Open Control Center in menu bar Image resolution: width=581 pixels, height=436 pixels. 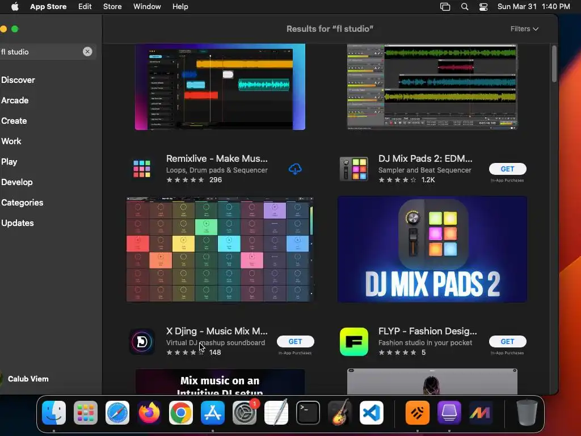[x=483, y=7]
